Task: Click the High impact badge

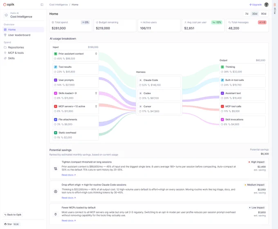Action: tap(256, 162)
